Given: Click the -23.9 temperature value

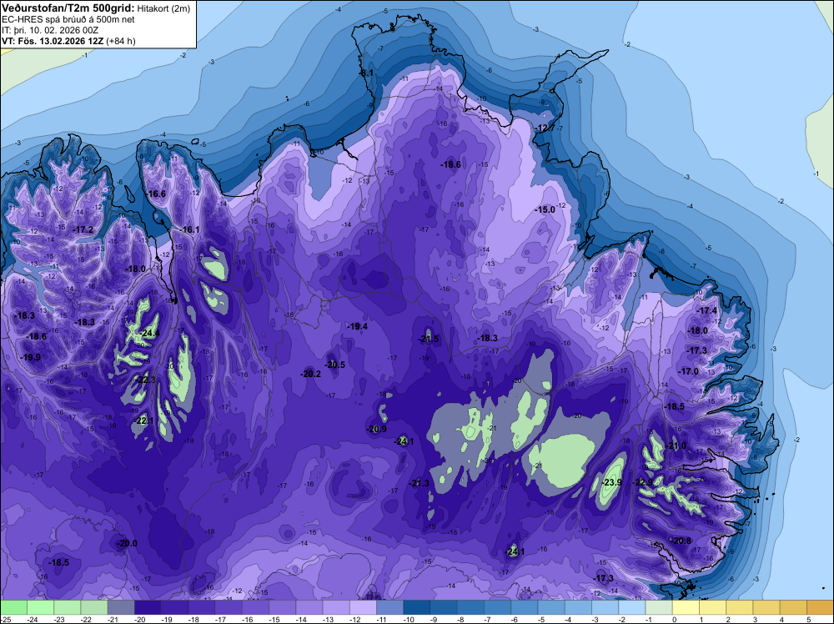Looking at the screenshot, I should (x=611, y=482).
